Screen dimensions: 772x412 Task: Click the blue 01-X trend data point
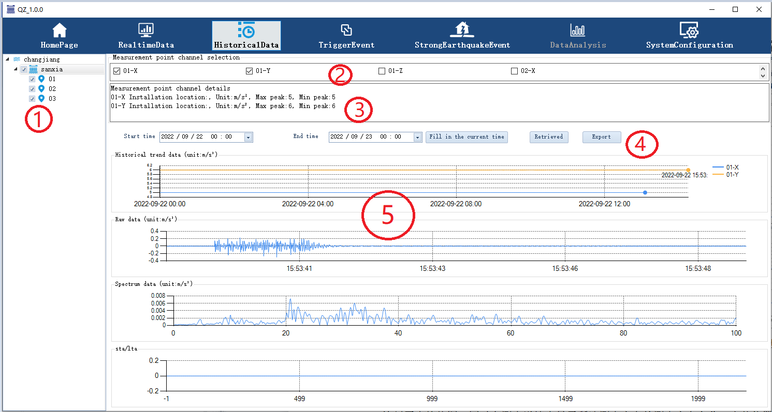tap(645, 192)
